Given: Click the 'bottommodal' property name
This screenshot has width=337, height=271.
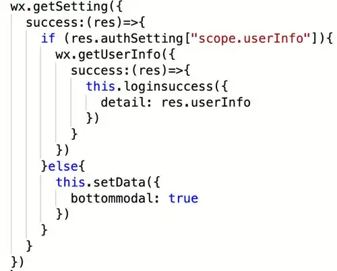Looking at the screenshot, I should point(112,198).
